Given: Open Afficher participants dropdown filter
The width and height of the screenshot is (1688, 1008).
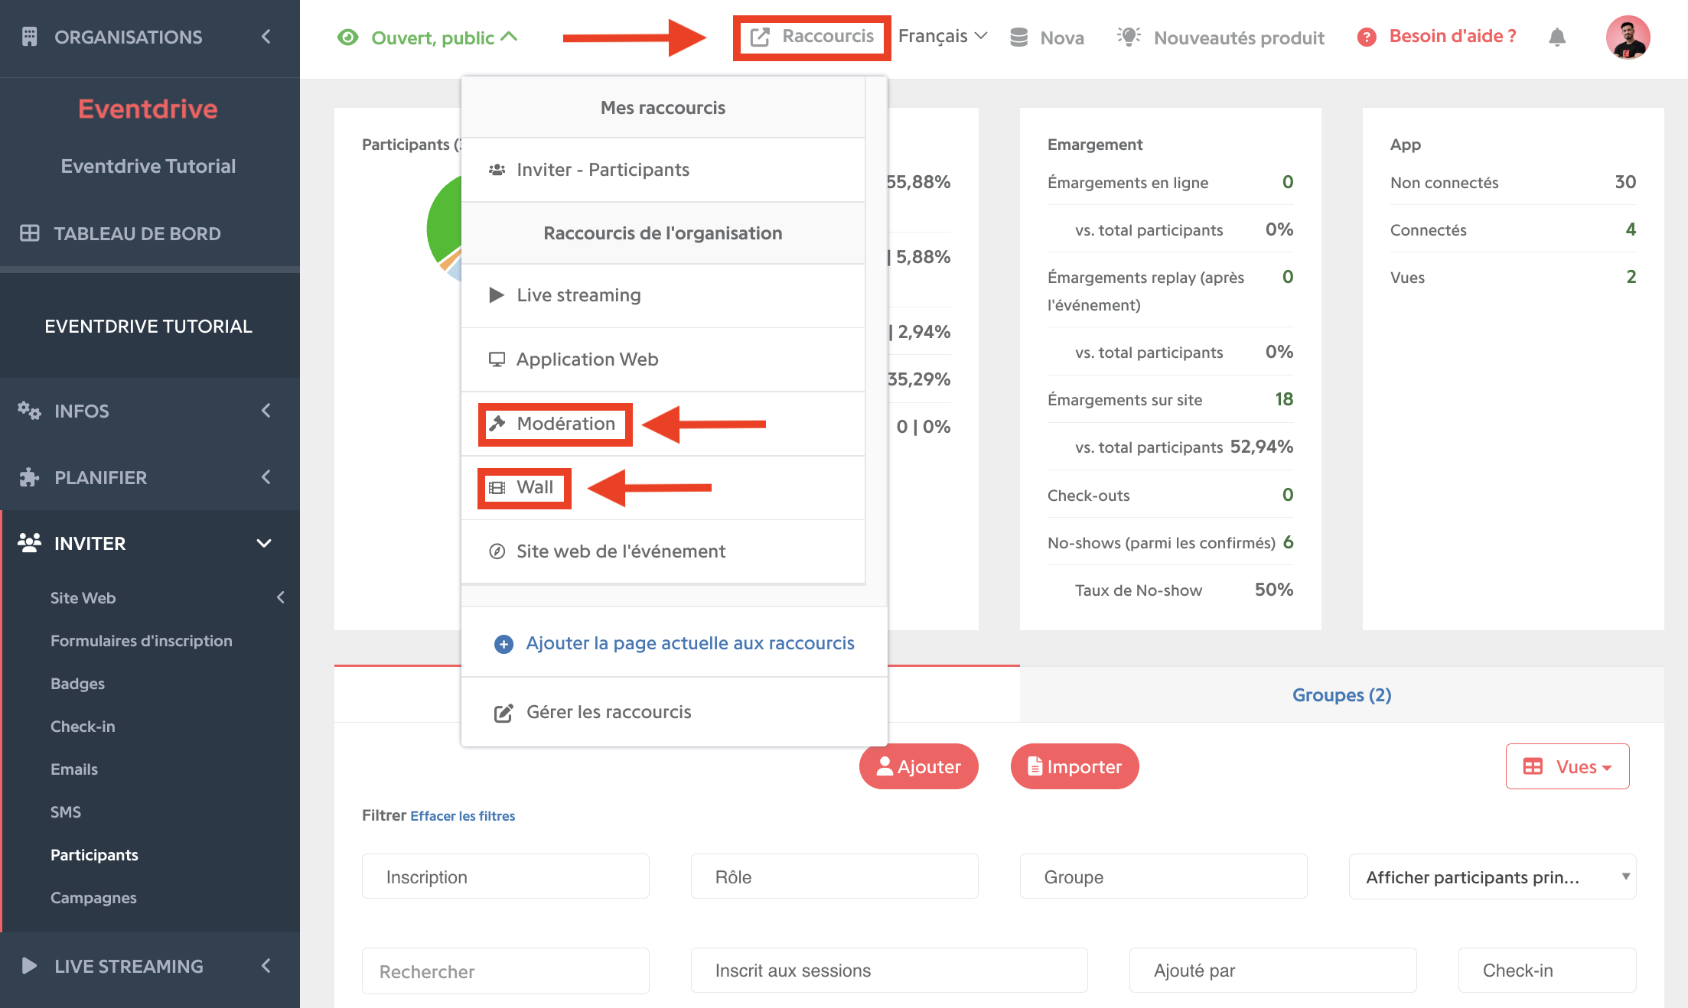Looking at the screenshot, I should pos(1492,876).
